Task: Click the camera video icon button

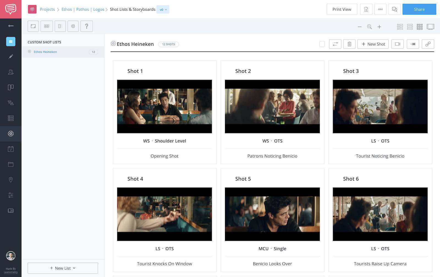Action: click(x=397, y=44)
